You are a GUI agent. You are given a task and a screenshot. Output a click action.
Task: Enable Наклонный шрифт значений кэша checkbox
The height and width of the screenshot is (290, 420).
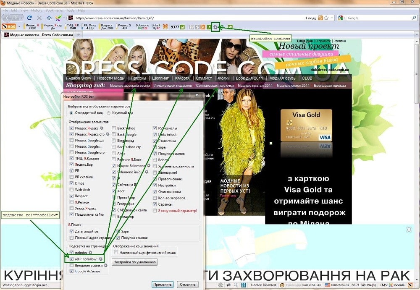[x=116, y=253]
